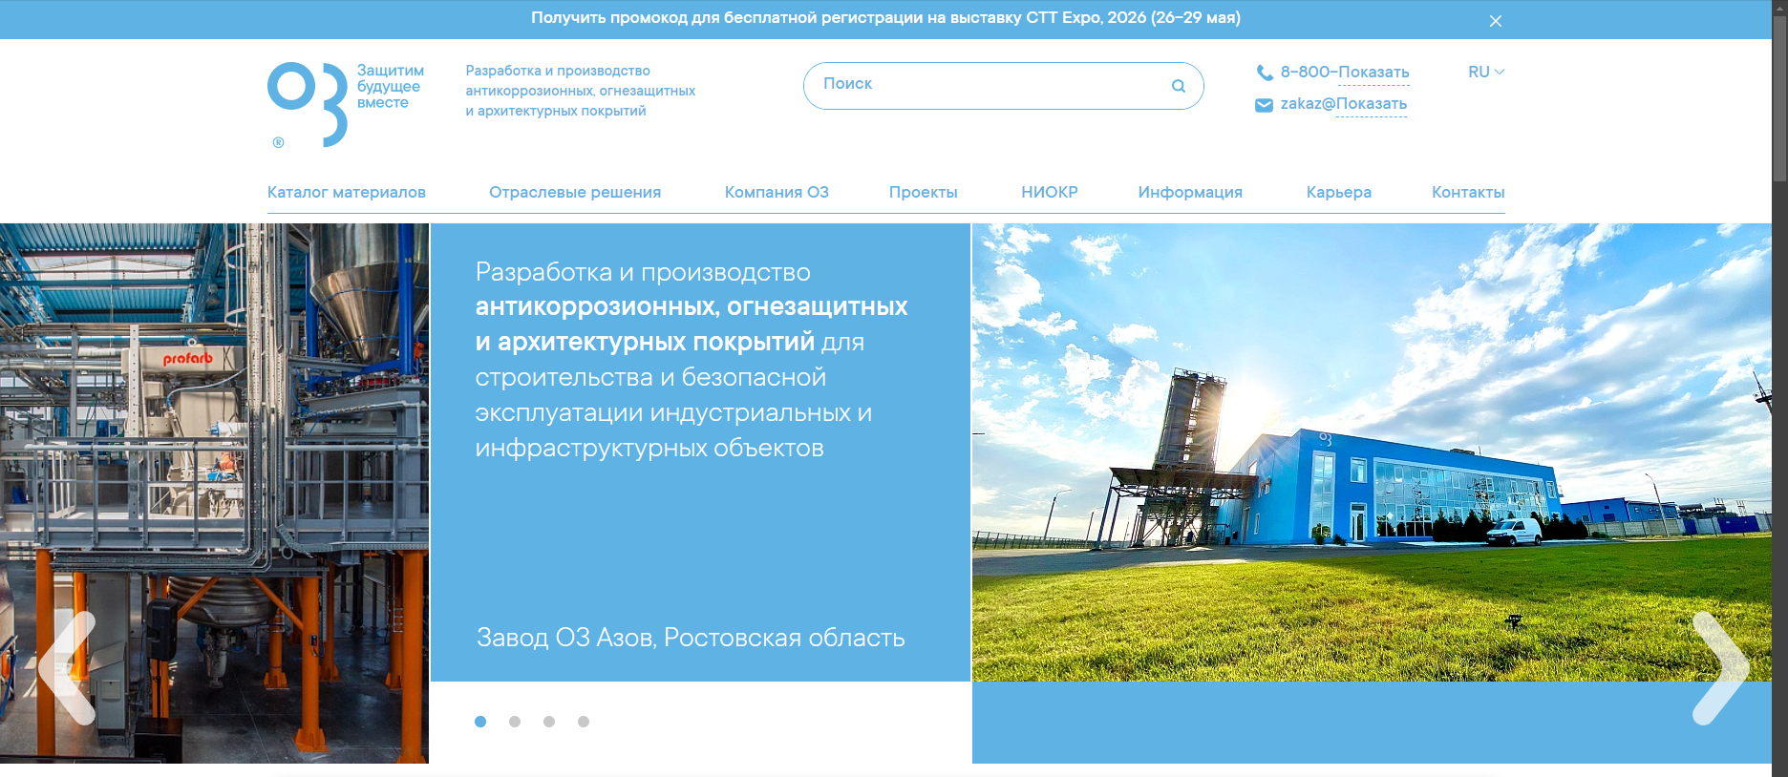Advance to next slide with right arrow

1719,667
